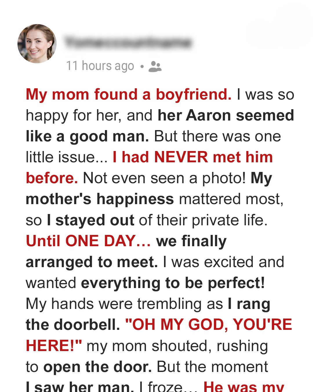Click the red word "before."

52,178
